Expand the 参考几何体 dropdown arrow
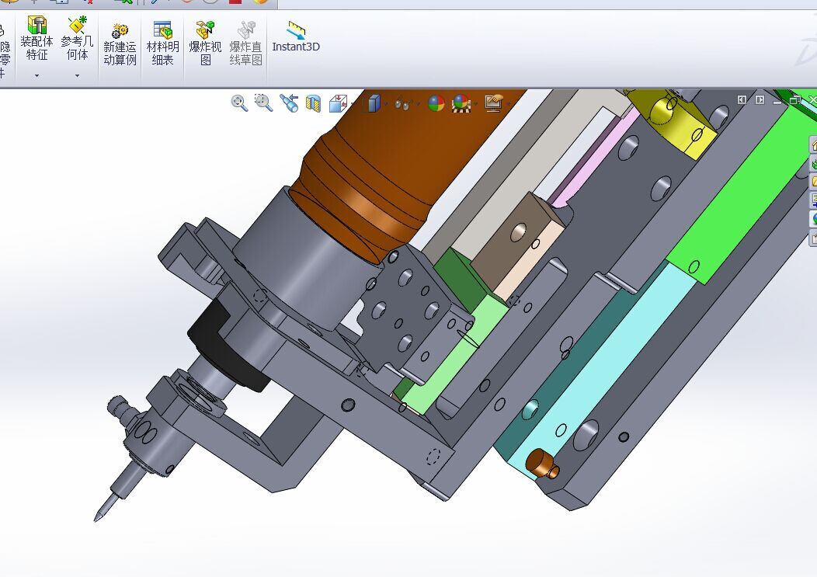Viewport: 817px width, 577px height. tap(77, 75)
